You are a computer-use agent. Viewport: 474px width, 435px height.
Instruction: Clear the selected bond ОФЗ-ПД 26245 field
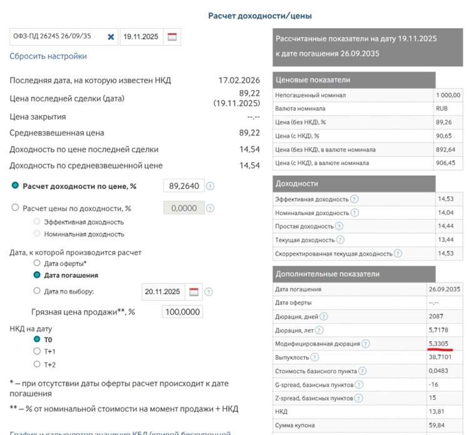pos(111,37)
